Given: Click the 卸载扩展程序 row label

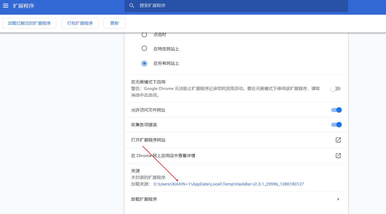Looking at the screenshot, I should [144, 199].
